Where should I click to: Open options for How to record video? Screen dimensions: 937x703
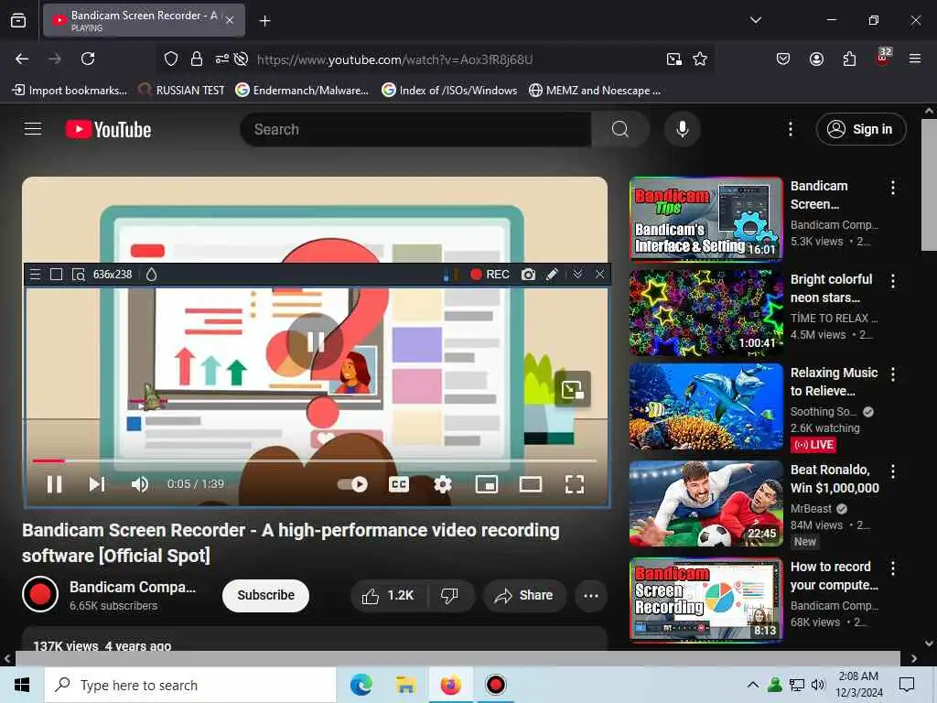(893, 568)
